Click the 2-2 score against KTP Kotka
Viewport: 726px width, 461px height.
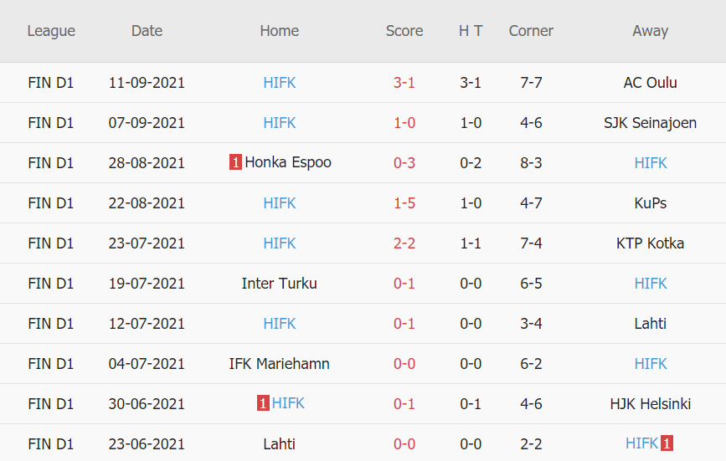point(404,243)
